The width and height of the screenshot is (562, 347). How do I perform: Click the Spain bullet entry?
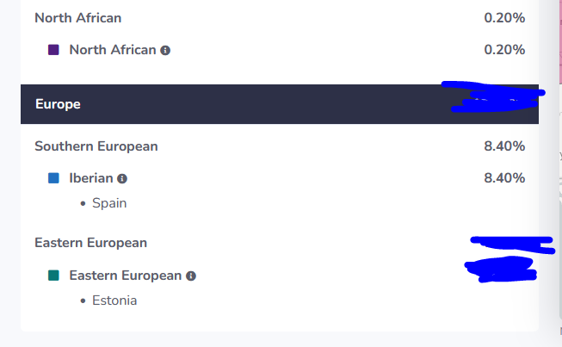tap(109, 203)
